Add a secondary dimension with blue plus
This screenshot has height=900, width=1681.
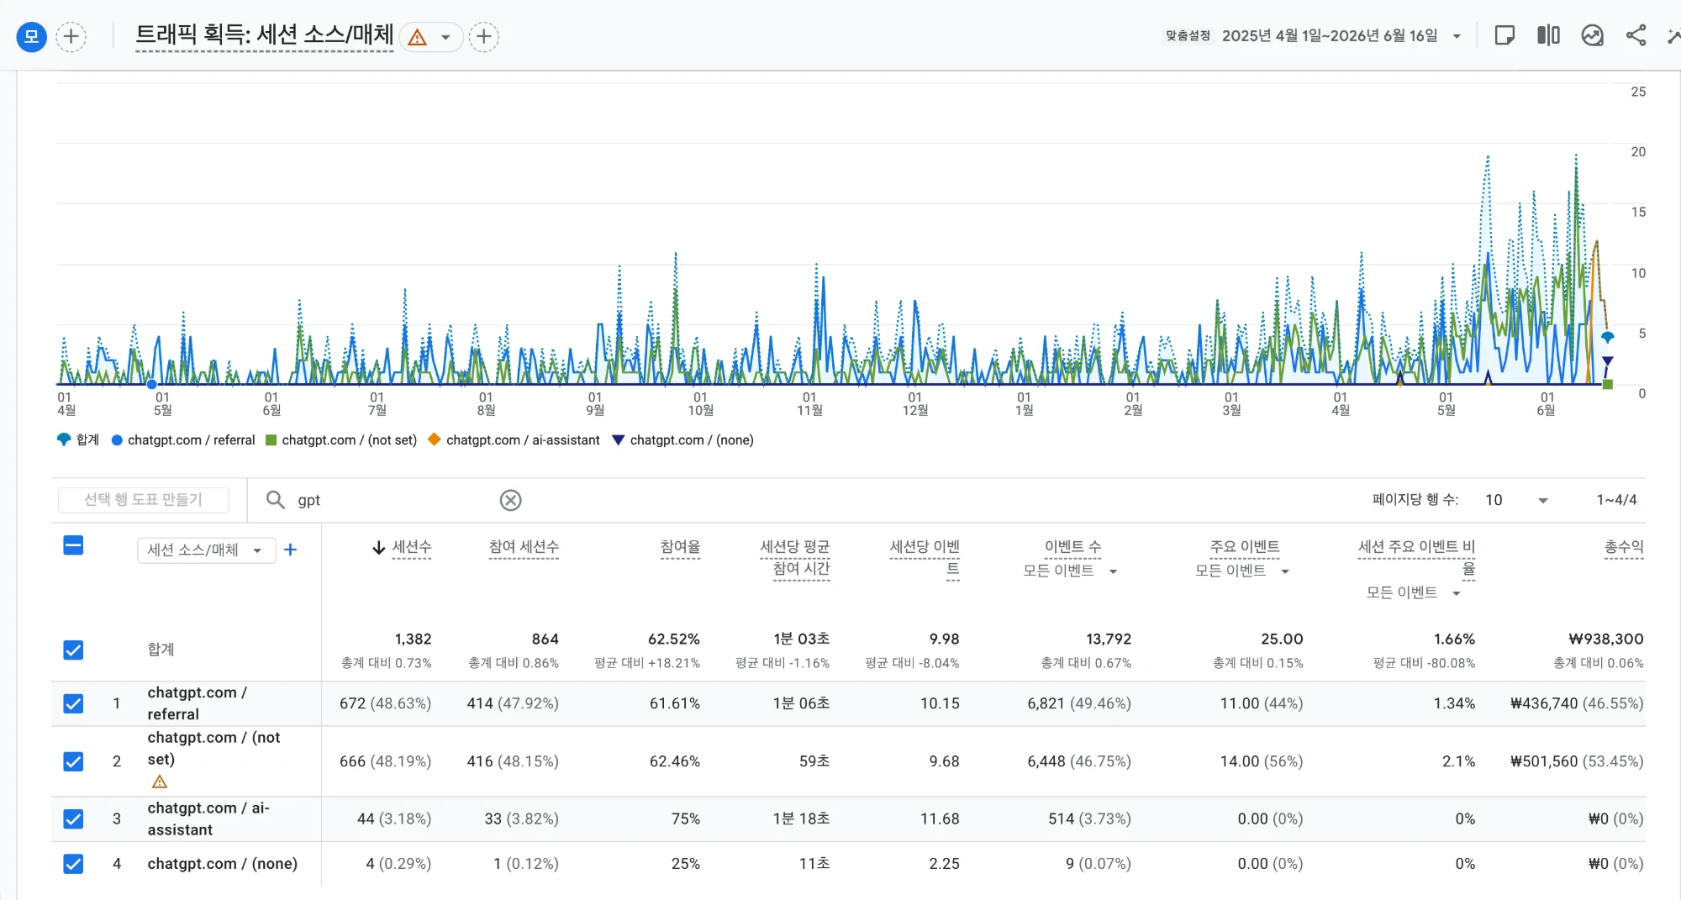tap(290, 550)
